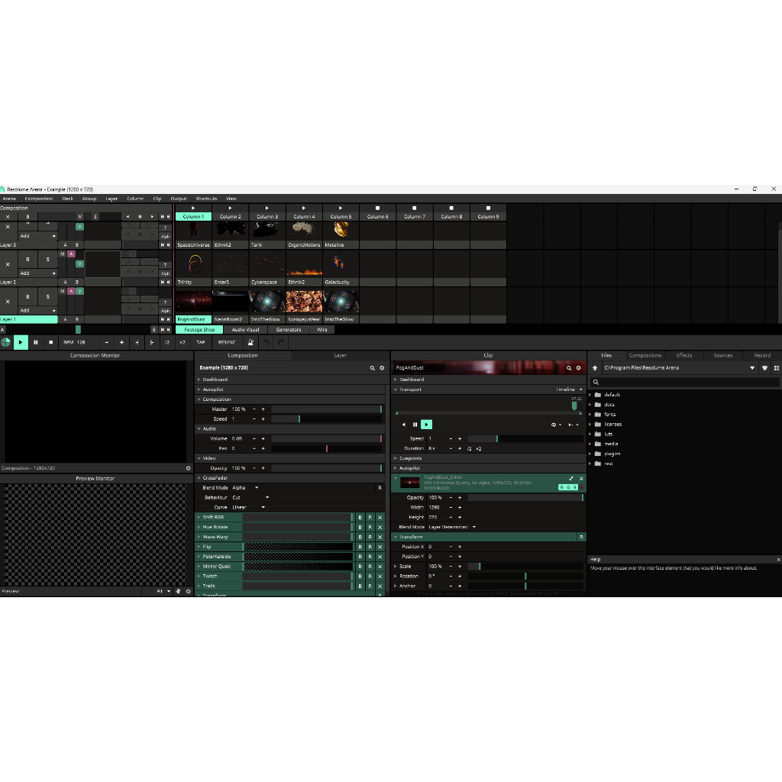Toggle the RGB channel button in Clip panel
782x782 pixels.
(x=568, y=486)
